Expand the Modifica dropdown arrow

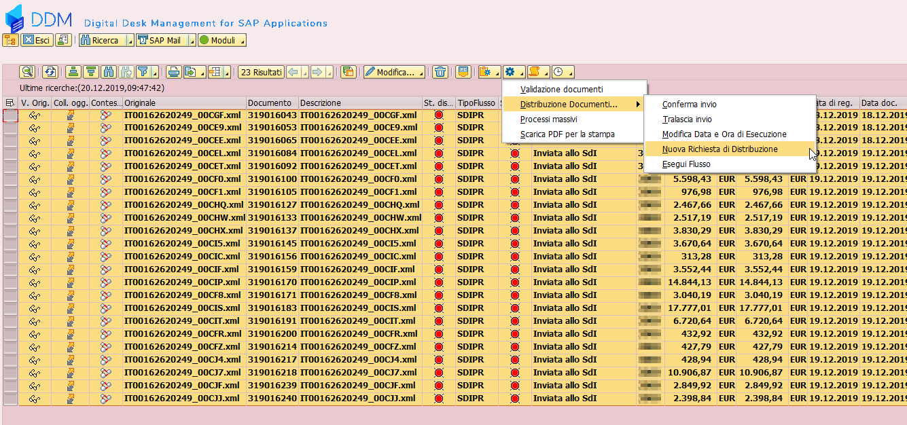pos(421,72)
